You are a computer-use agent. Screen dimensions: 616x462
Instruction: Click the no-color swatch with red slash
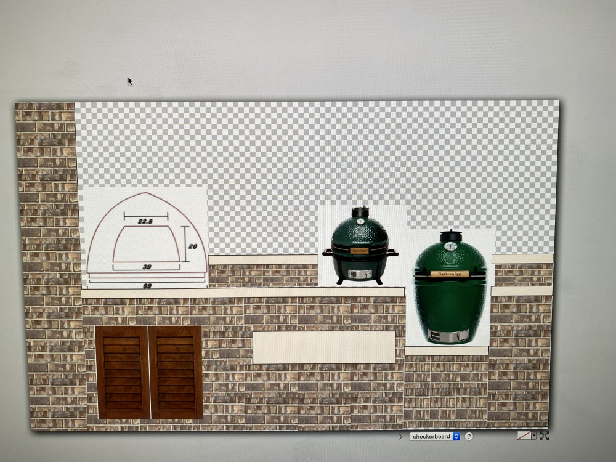(524, 436)
